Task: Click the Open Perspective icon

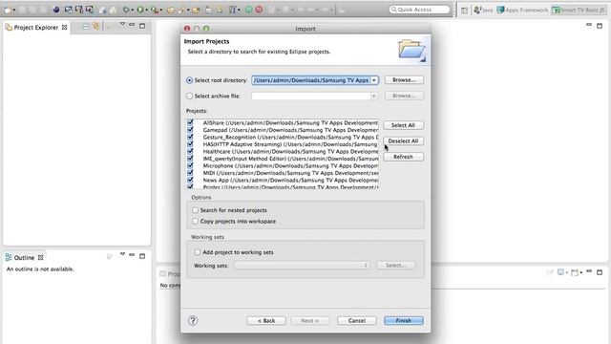Action: [465, 11]
